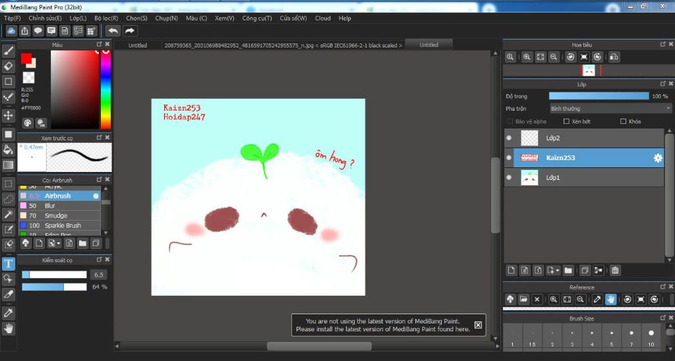
Task: Dismiss the MediaBang update notification
Action: click(x=478, y=325)
